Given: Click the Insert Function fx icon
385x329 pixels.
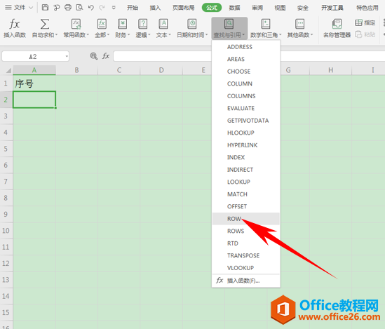Looking at the screenshot, I should point(15,25).
